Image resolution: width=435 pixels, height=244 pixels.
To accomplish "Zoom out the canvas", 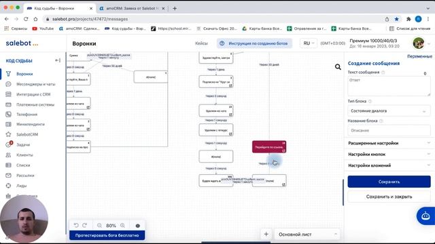I will (x=99, y=226).
